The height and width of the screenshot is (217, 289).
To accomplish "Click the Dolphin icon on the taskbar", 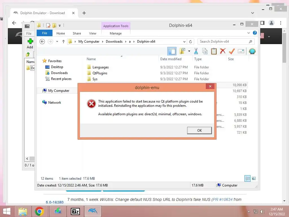I will (x=93, y=211).
